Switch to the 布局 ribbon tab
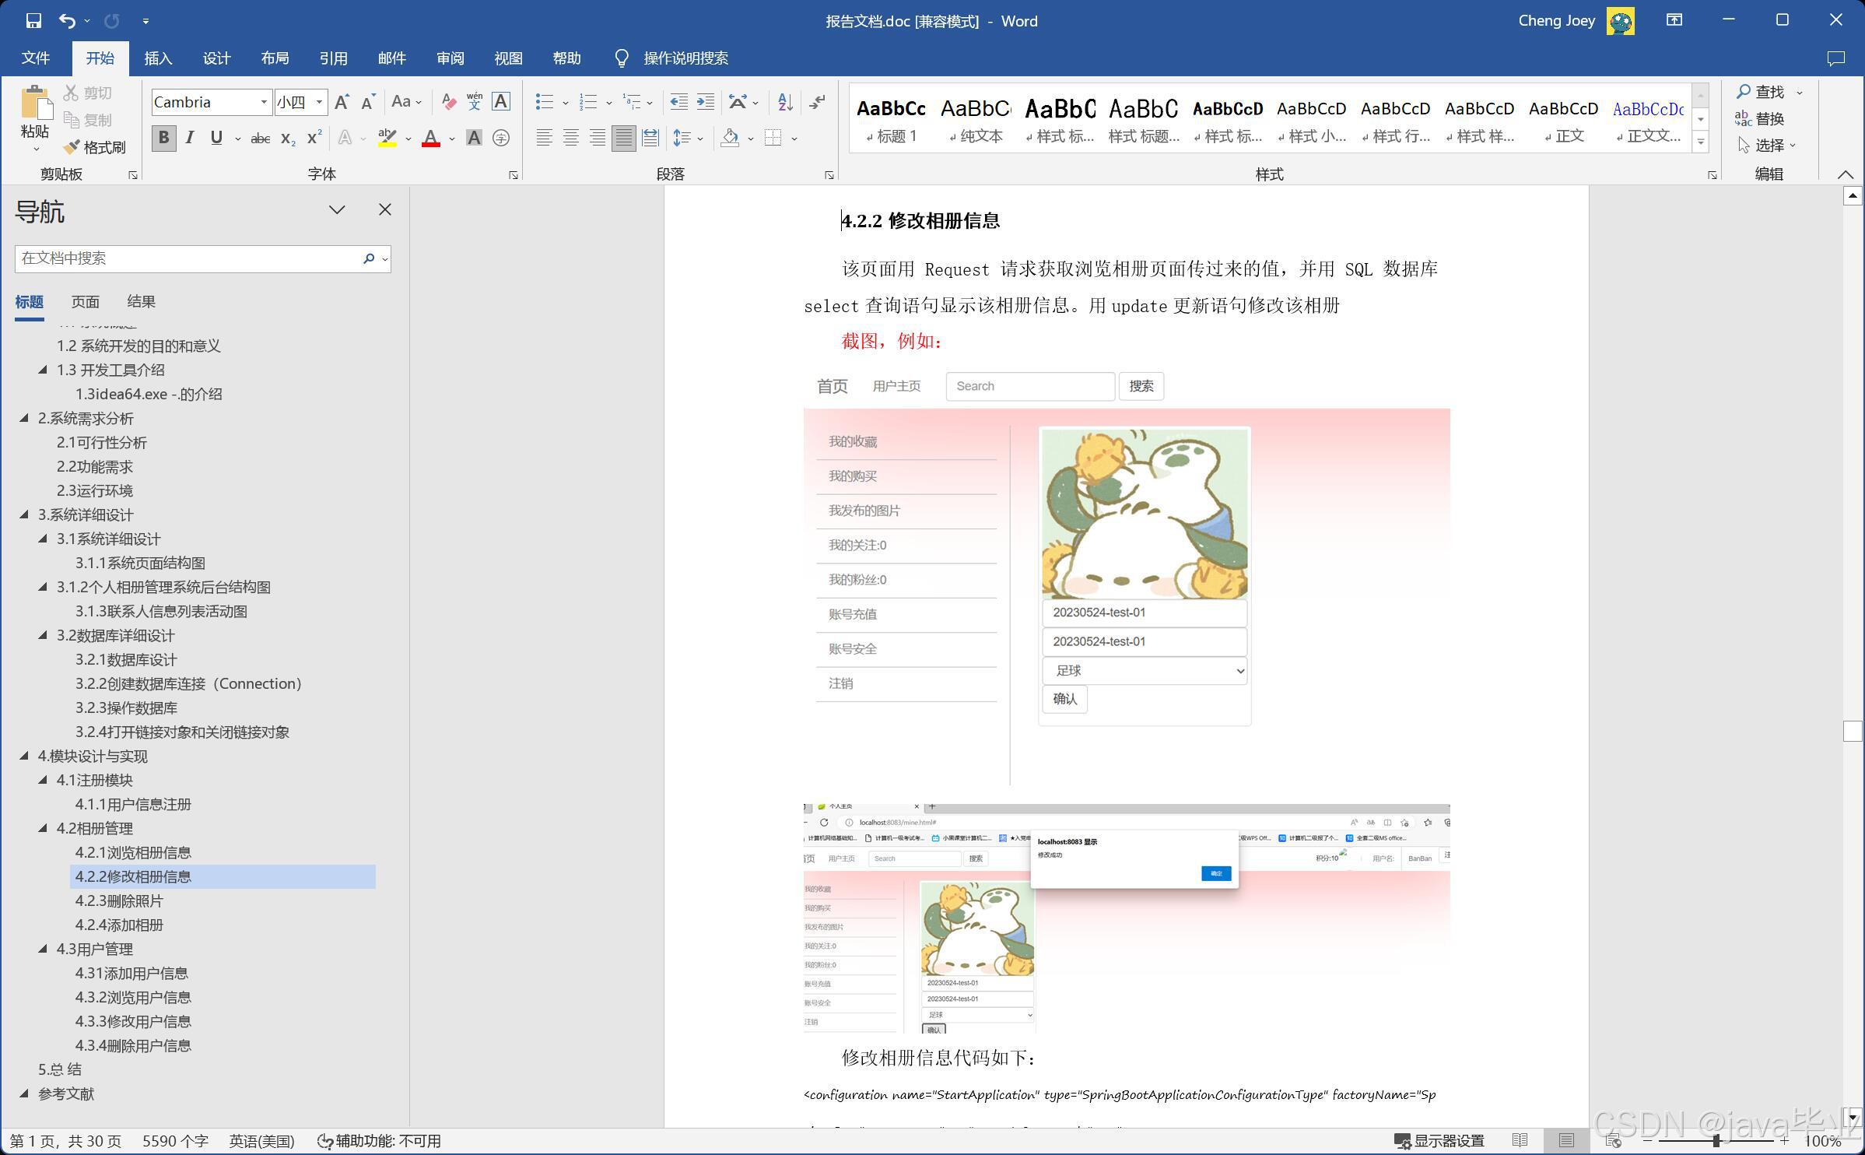 (x=275, y=58)
